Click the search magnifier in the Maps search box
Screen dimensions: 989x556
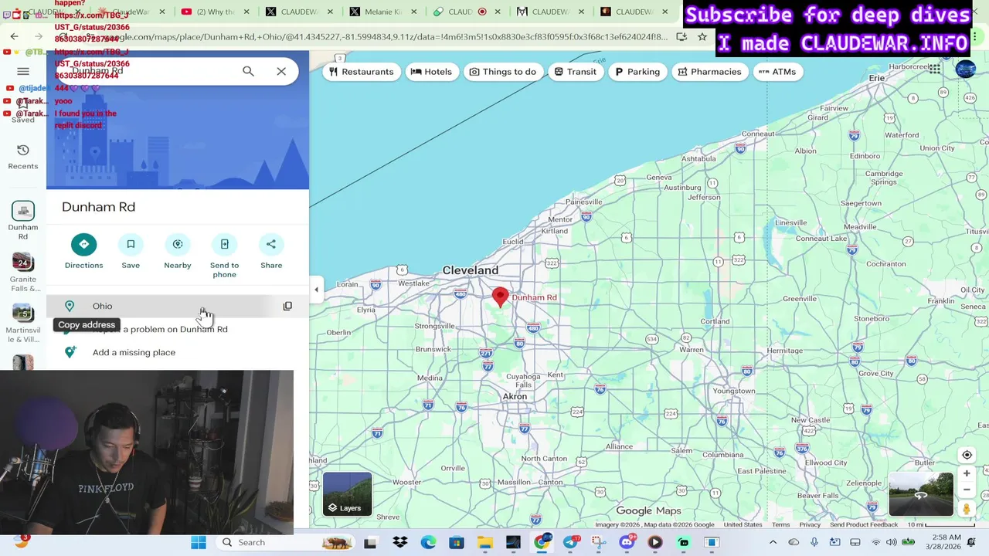pyautogui.click(x=248, y=71)
